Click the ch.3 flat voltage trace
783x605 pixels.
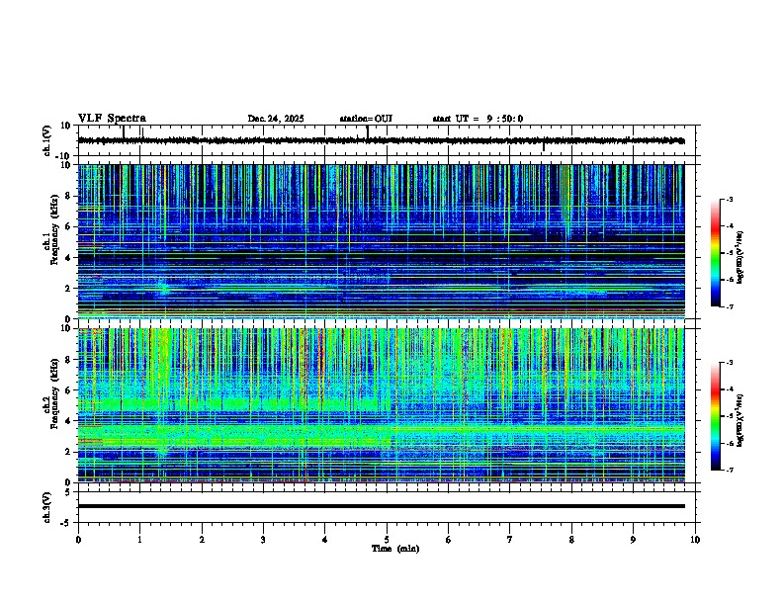[x=381, y=506]
